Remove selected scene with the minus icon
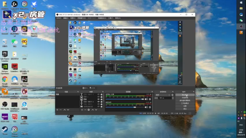This screenshot has width=246, height=138. [61, 110]
